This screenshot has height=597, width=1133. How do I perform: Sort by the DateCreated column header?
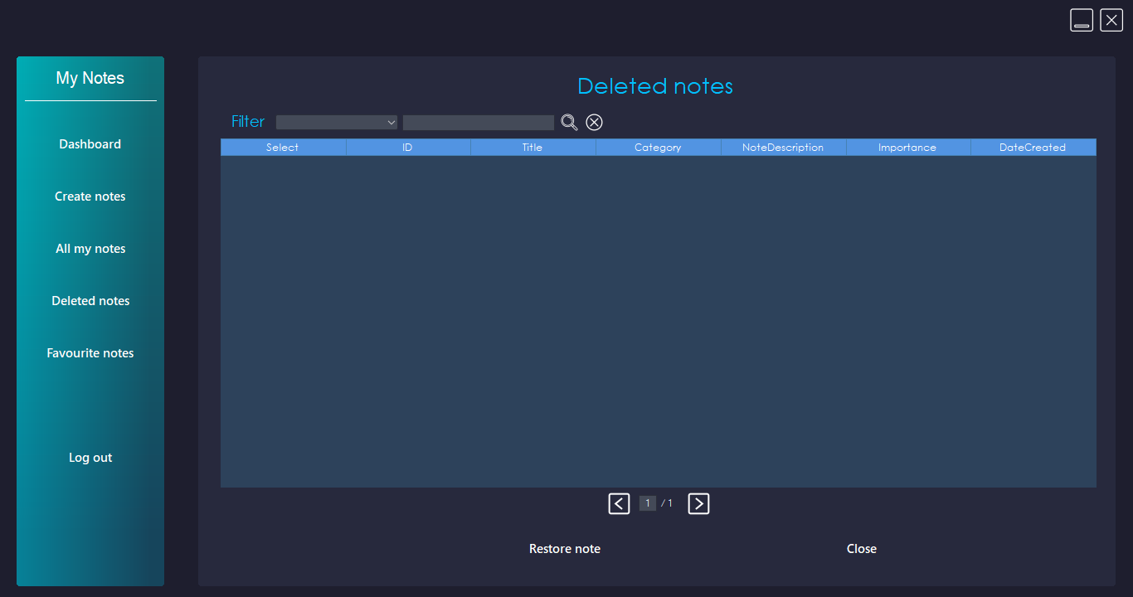(x=1033, y=148)
